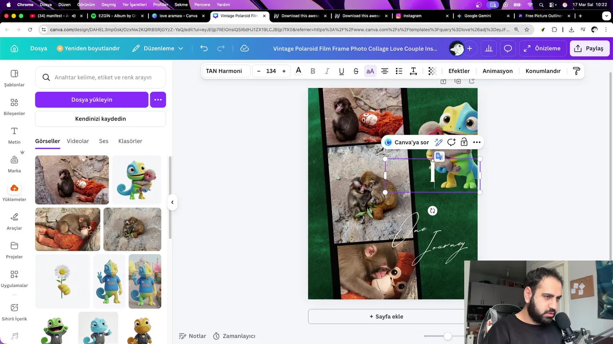Click Kendinizi kaydedin button
Image resolution: width=613 pixels, height=344 pixels.
(101, 118)
